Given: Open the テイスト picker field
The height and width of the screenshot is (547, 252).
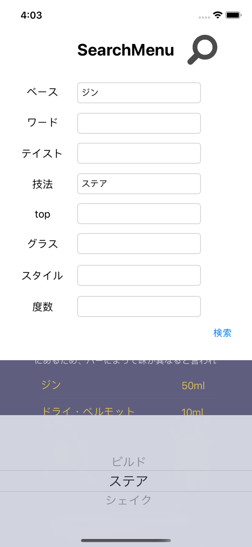Looking at the screenshot, I should click(x=139, y=153).
